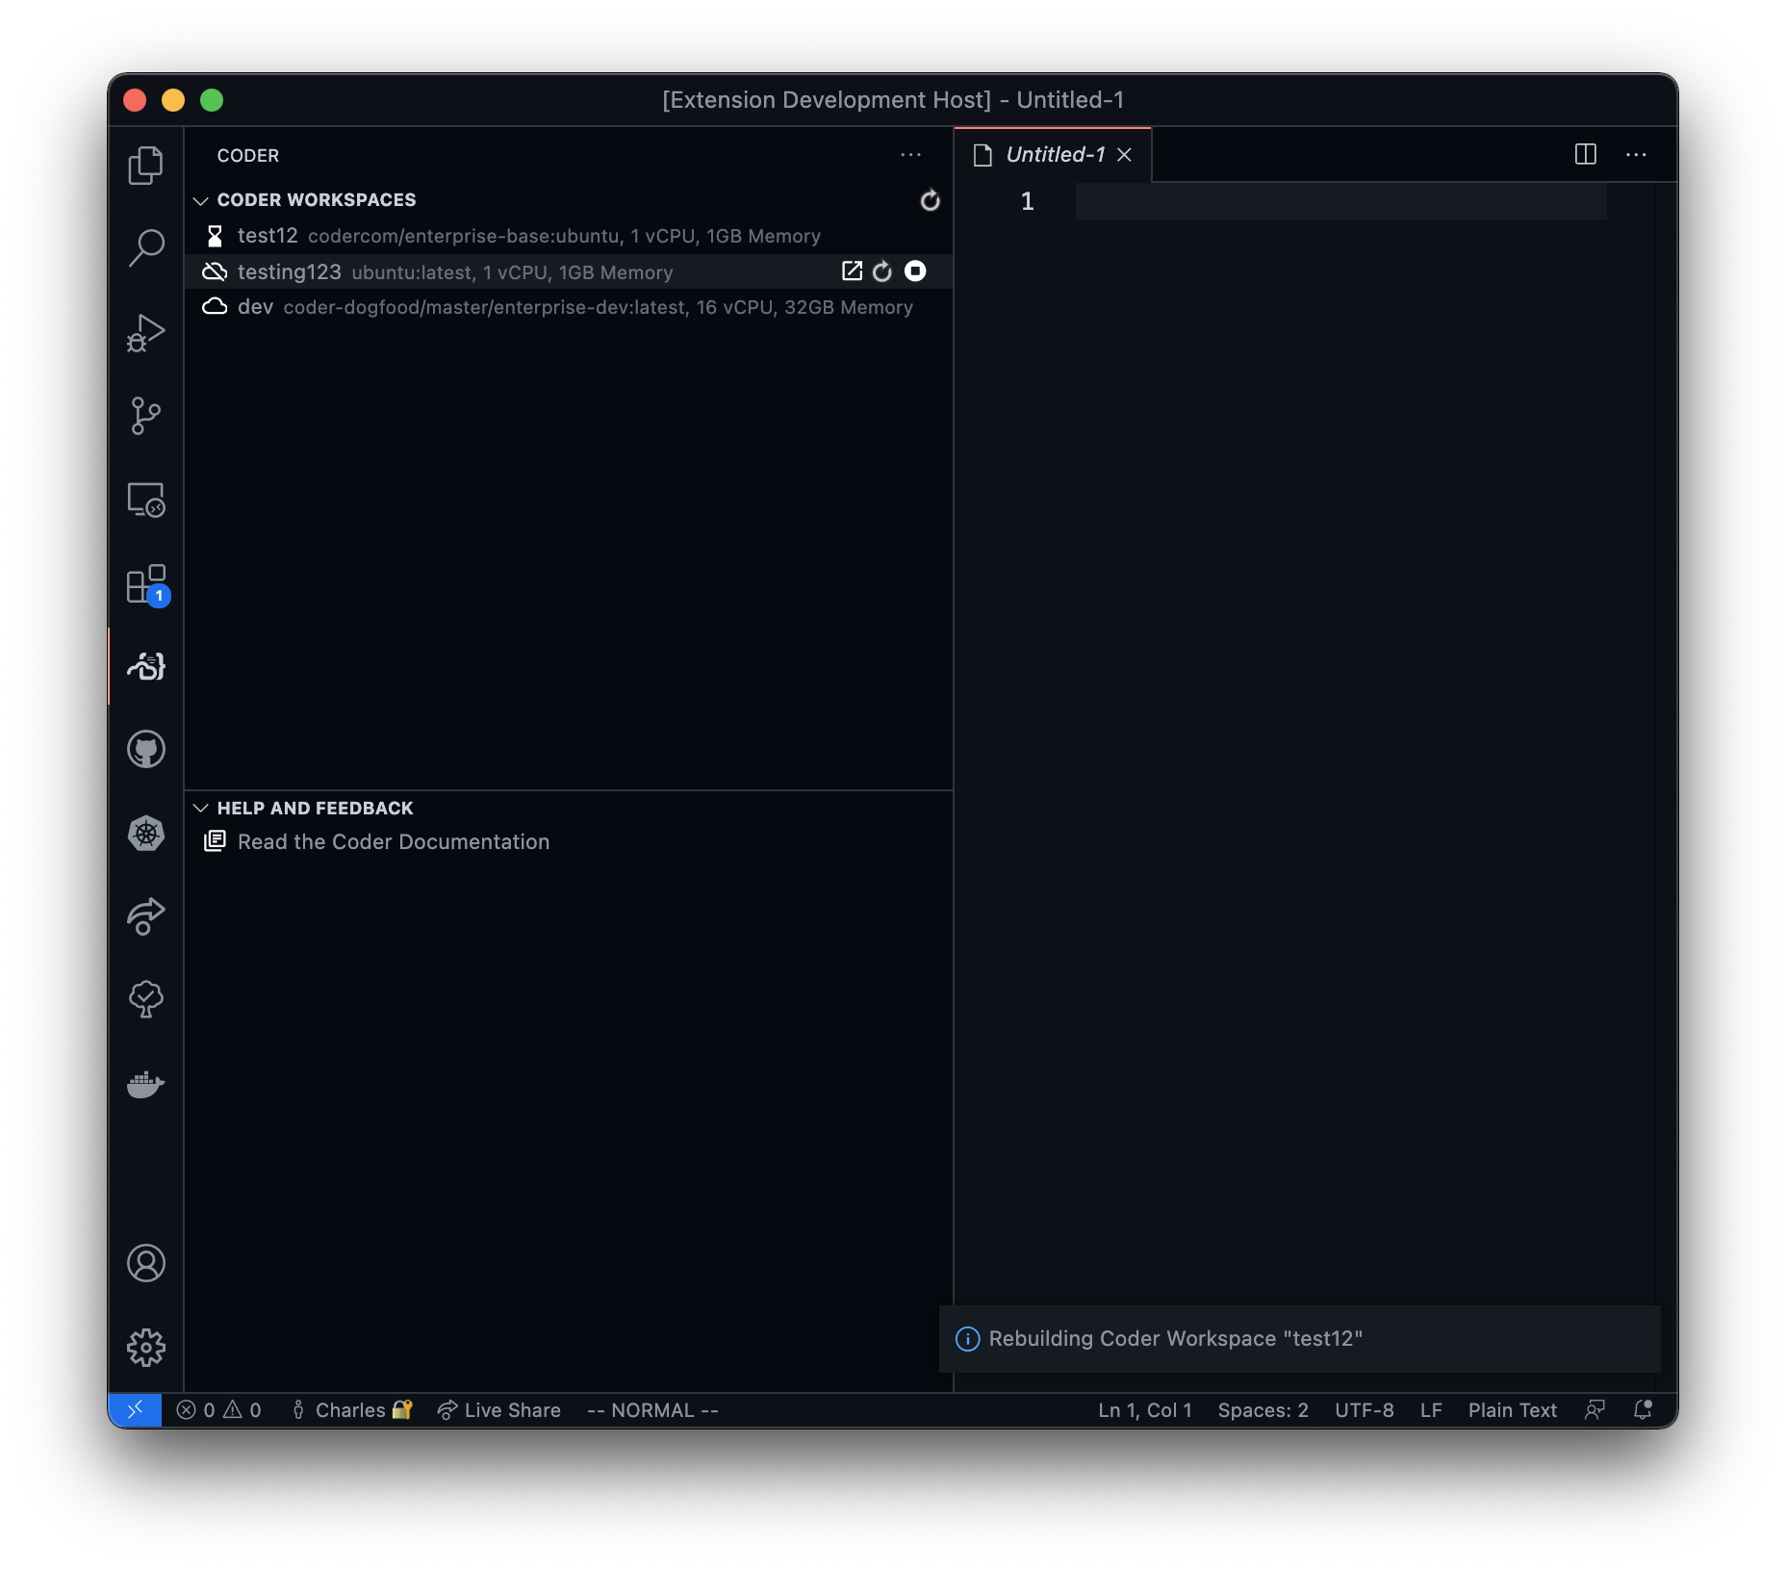
Task: Open editor more actions menu
Action: click(x=1636, y=154)
